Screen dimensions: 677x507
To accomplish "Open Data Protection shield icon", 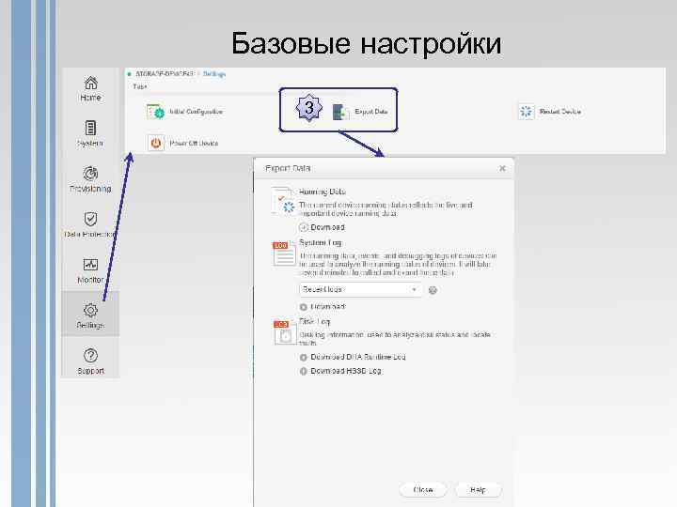I will [90, 219].
